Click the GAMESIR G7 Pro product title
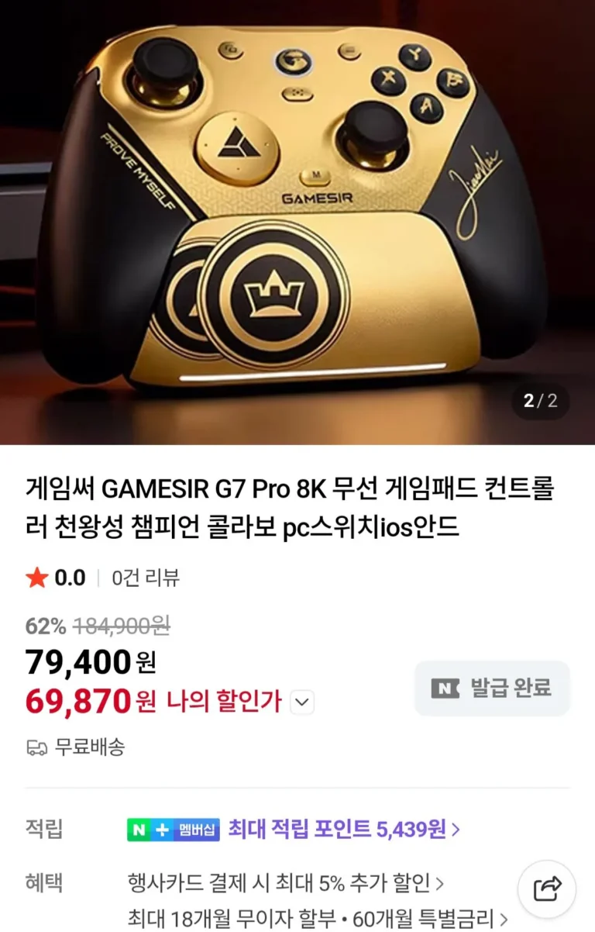595x932 pixels. [x=290, y=509]
